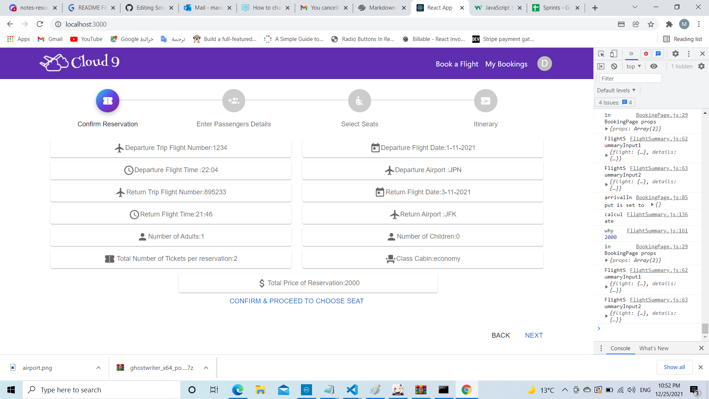Click Confirm & Proceed to Choose Seat
The width and height of the screenshot is (709, 399).
click(x=297, y=301)
